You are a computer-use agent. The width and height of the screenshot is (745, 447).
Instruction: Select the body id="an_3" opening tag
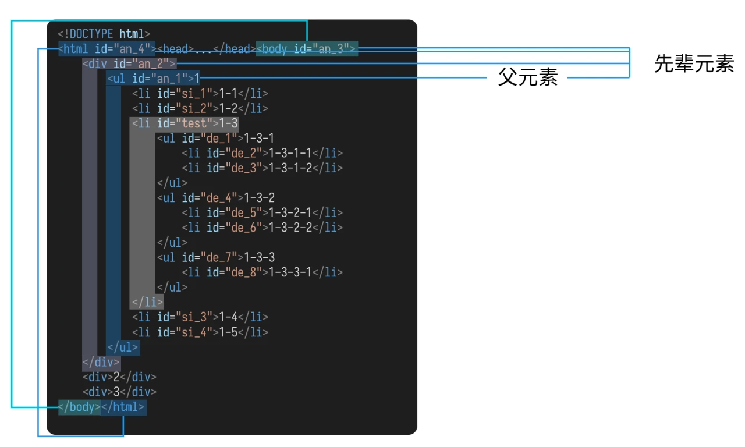(307, 49)
